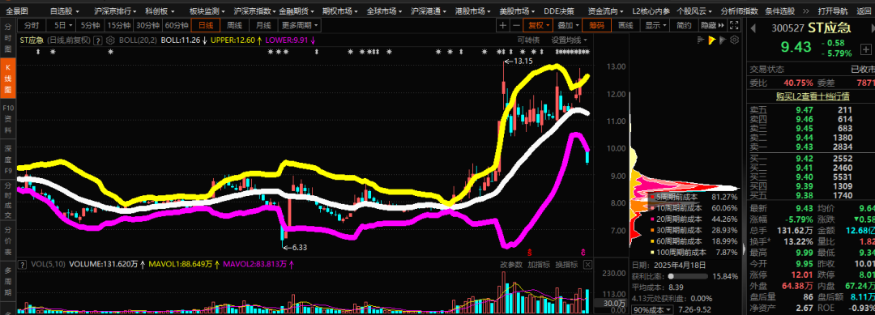Image resolution: width=875 pixels, height=315 pixels.
Task: Click the 卖一 9.43 order row
Action: tap(802, 147)
